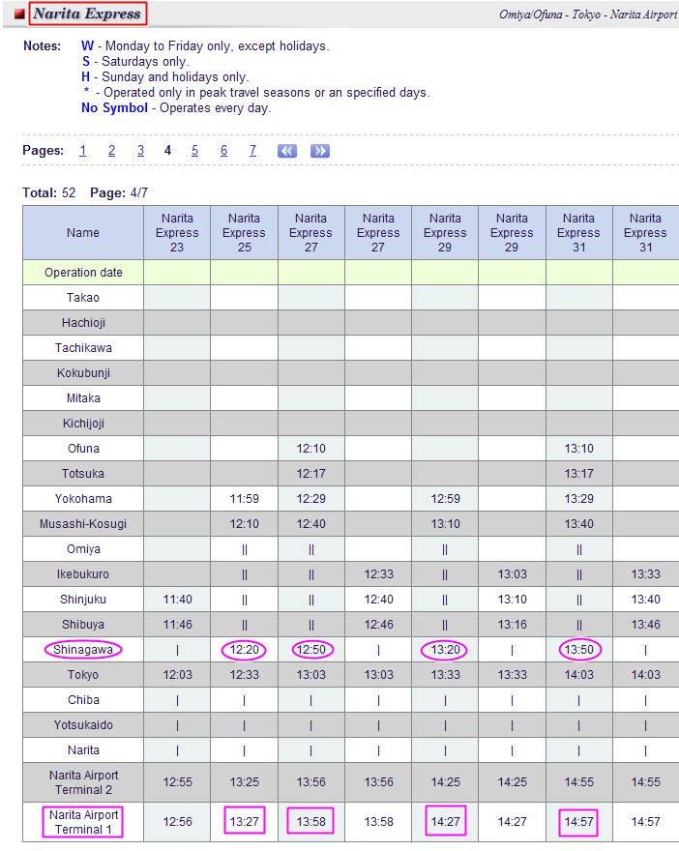Screen dimensions: 679x851
Task: Click the Yotsukaido station row label
Action: pos(83,725)
